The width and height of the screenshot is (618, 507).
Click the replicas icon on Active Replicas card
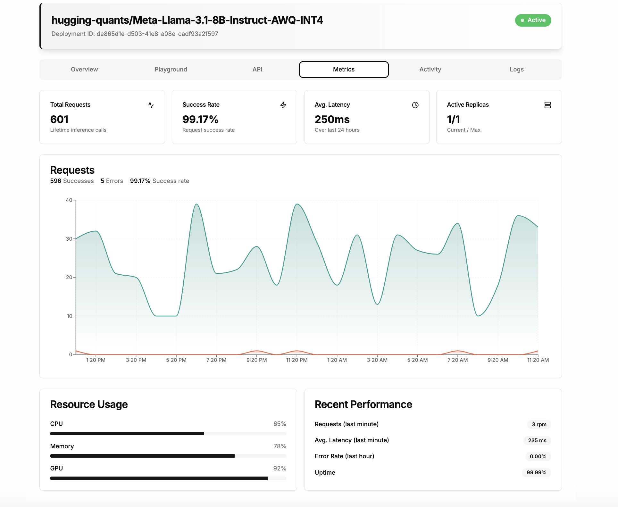point(548,105)
